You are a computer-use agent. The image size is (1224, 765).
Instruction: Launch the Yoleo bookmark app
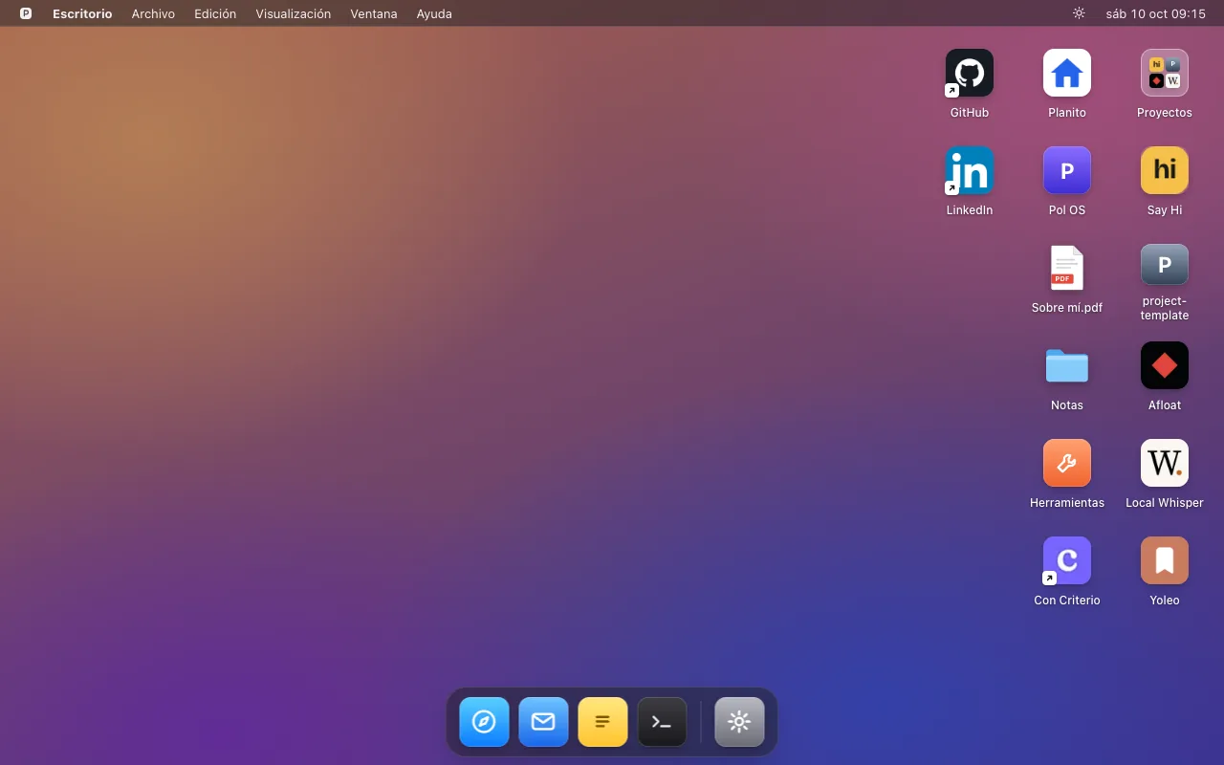coord(1165,560)
